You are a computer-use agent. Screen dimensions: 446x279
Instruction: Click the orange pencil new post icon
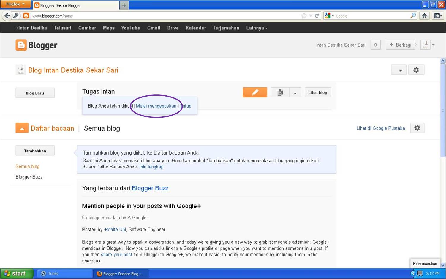255,92
